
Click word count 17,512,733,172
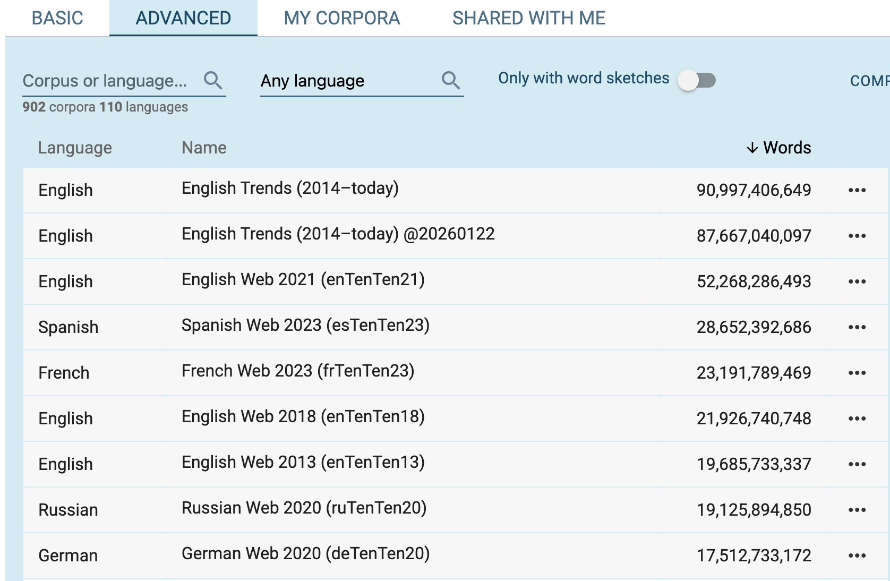pos(754,556)
